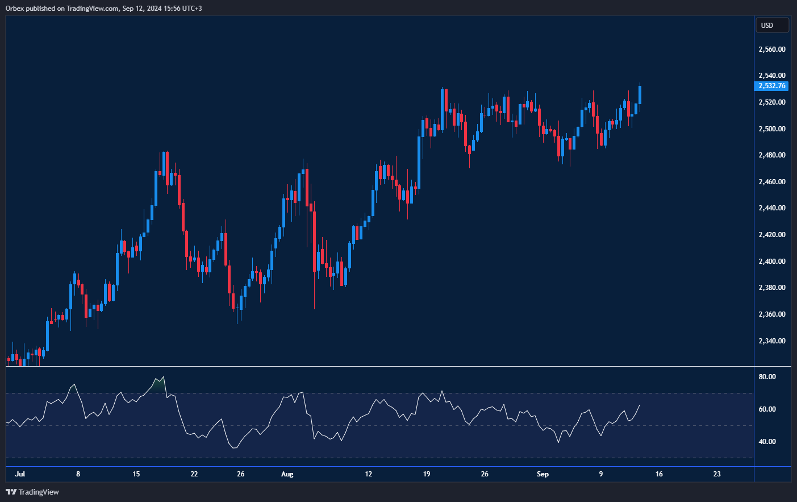Click the current price label 2,532.76
Image resolution: width=797 pixels, height=502 pixels.
pyautogui.click(x=771, y=86)
